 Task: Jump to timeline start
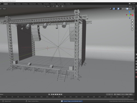tap(51, 94)
